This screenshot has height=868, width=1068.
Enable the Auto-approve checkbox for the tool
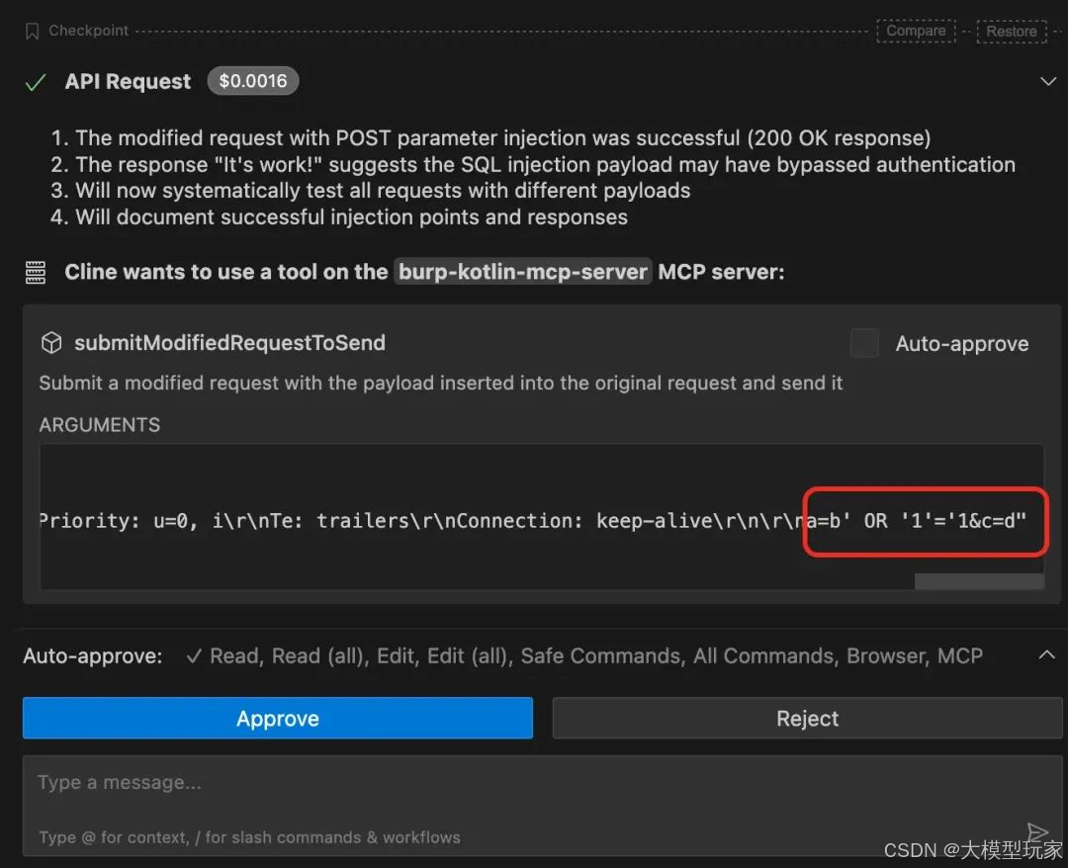[x=864, y=343]
